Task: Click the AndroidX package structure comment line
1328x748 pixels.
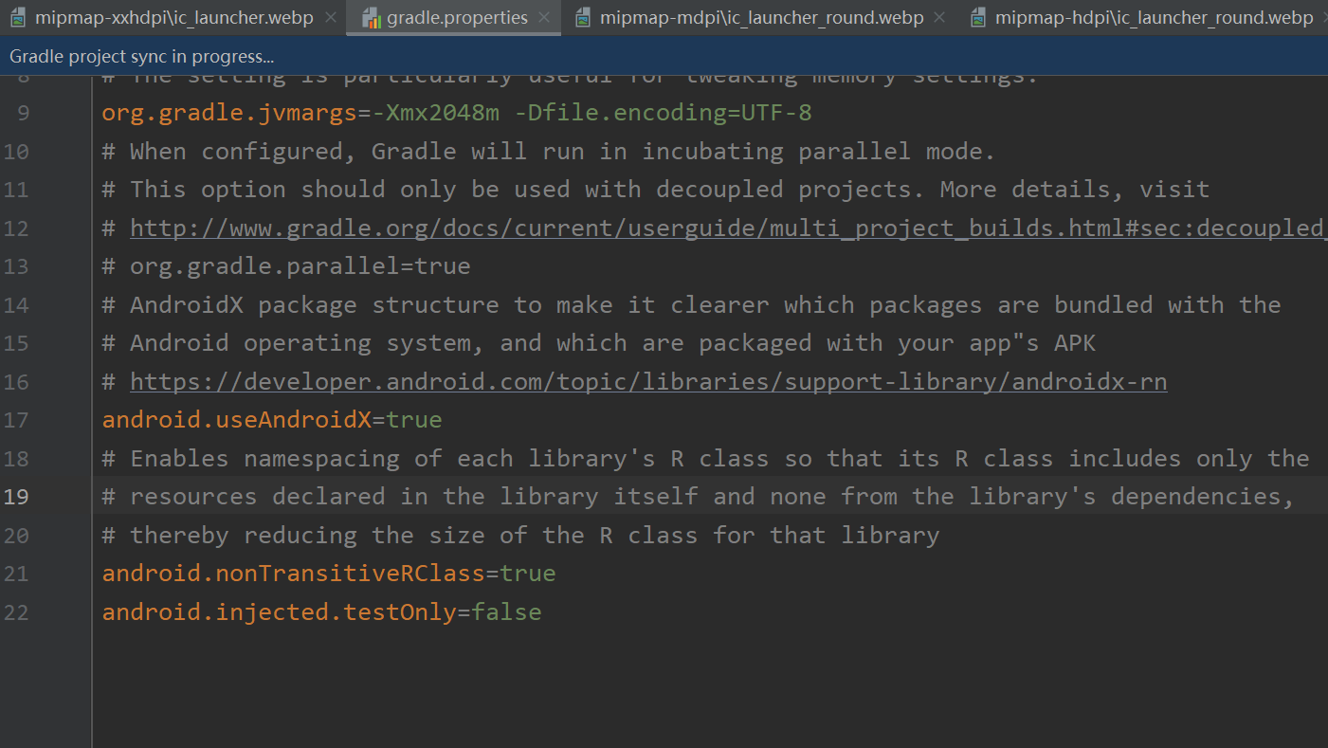Action: pyautogui.click(x=692, y=305)
